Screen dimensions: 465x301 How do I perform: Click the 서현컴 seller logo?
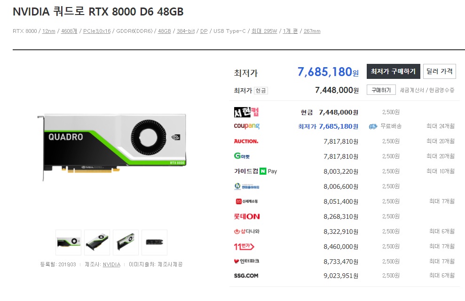(x=246, y=112)
